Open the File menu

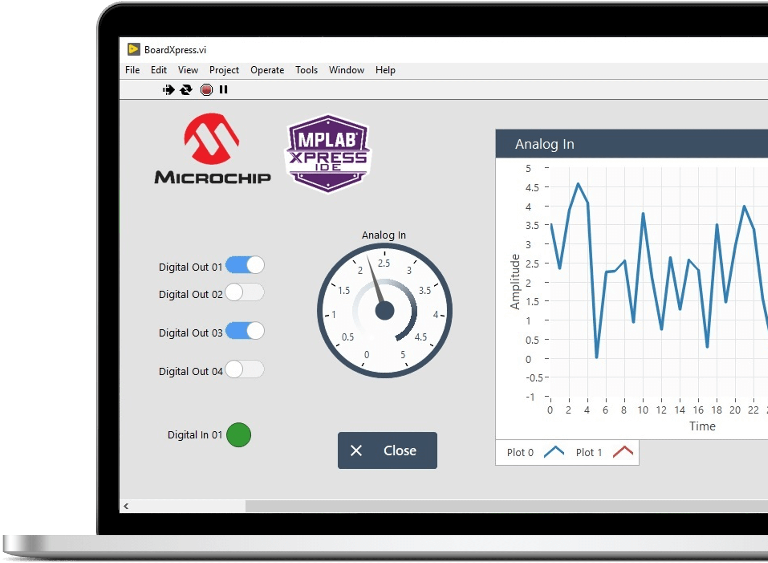[x=132, y=70]
